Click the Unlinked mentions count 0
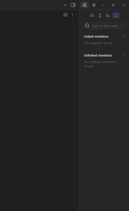This screenshot has height=211, width=129. [x=123, y=56]
